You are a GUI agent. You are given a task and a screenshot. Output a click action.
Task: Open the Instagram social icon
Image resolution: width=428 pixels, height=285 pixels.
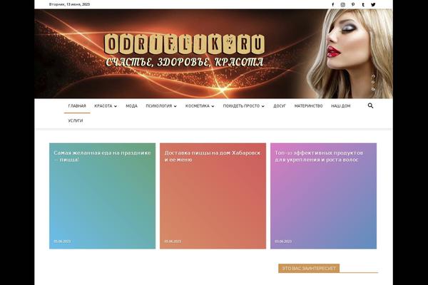pyautogui.click(x=343, y=5)
